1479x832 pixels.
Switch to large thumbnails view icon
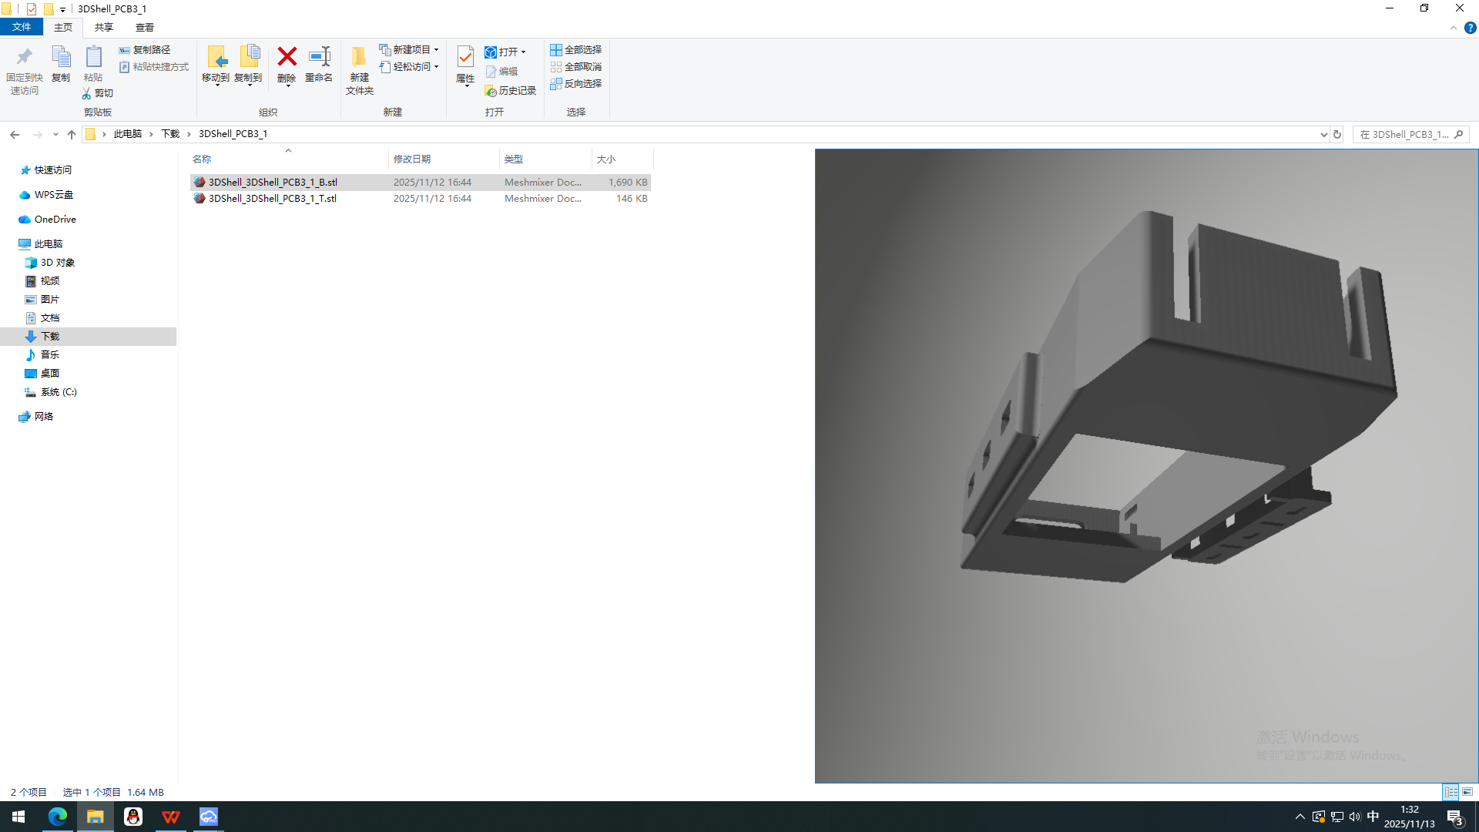pos(1467,792)
